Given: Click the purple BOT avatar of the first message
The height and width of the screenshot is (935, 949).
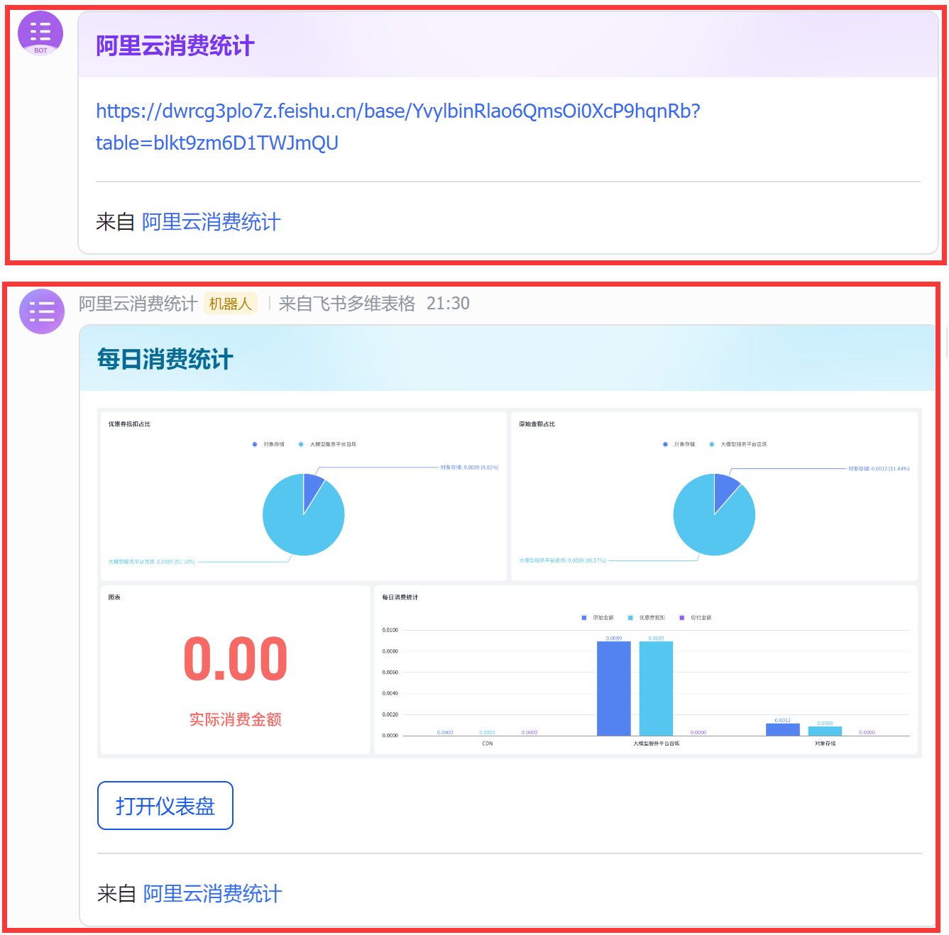Looking at the screenshot, I should click(40, 33).
